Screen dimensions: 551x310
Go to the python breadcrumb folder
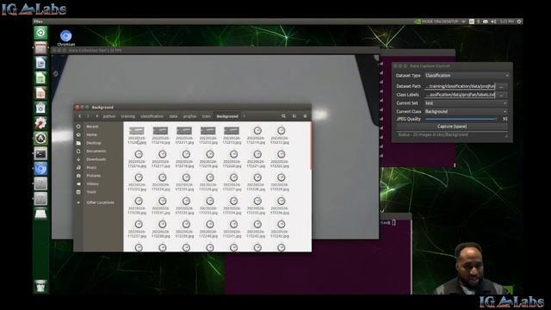point(109,116)
